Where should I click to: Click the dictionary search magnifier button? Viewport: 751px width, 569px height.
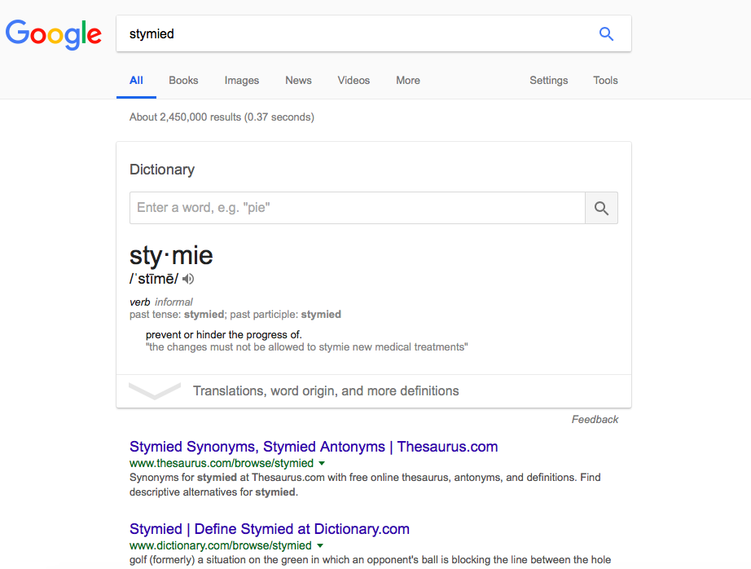(x=601, y=208)
